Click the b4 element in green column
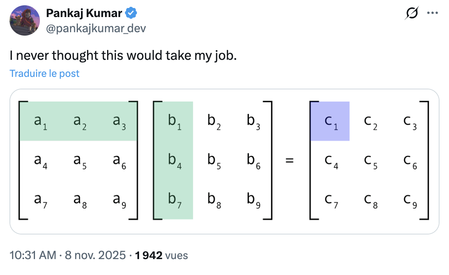This screenshot has width=449, height=275. [x=174, y=161]
